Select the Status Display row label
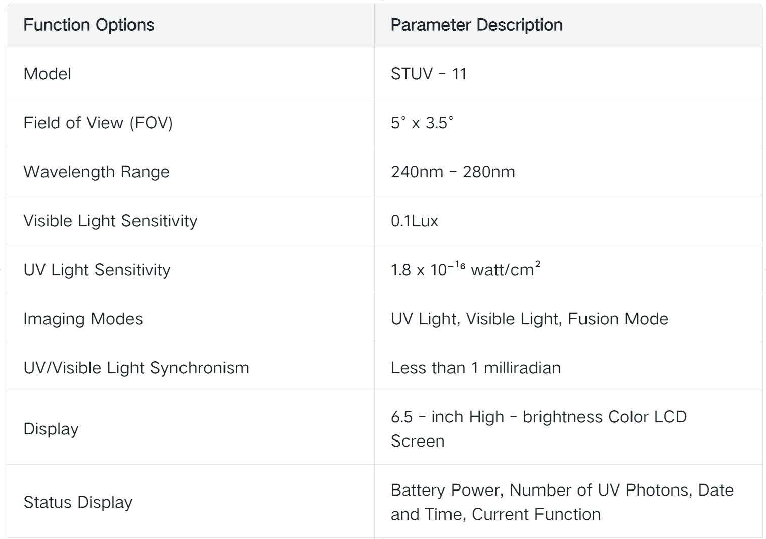The image size is (766, 539). 78,502
